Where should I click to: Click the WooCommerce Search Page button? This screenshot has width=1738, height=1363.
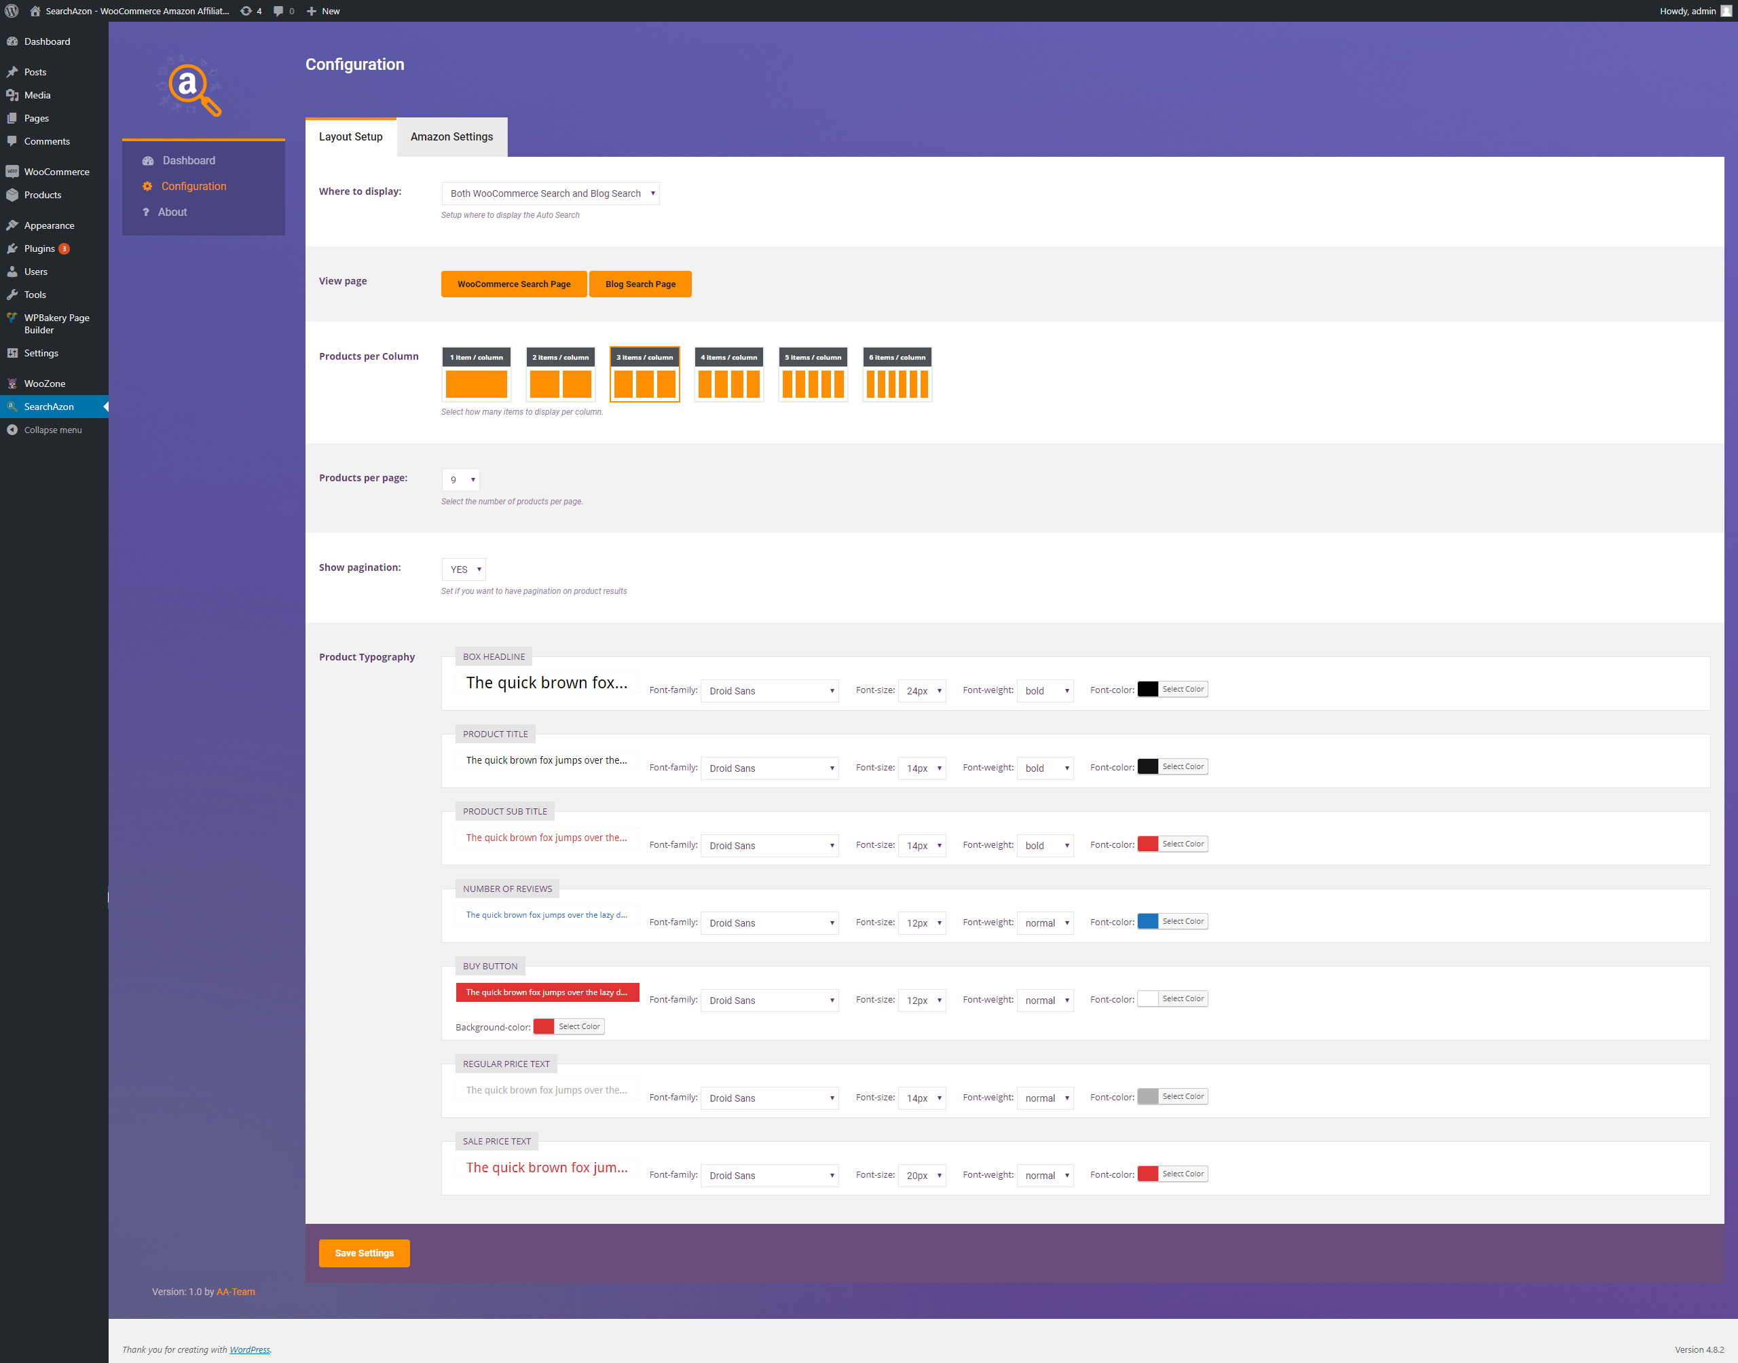coord(514,284)
